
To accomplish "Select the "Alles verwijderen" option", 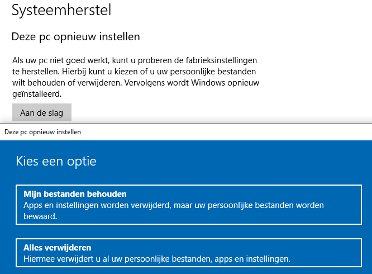I will click(189, 253).
